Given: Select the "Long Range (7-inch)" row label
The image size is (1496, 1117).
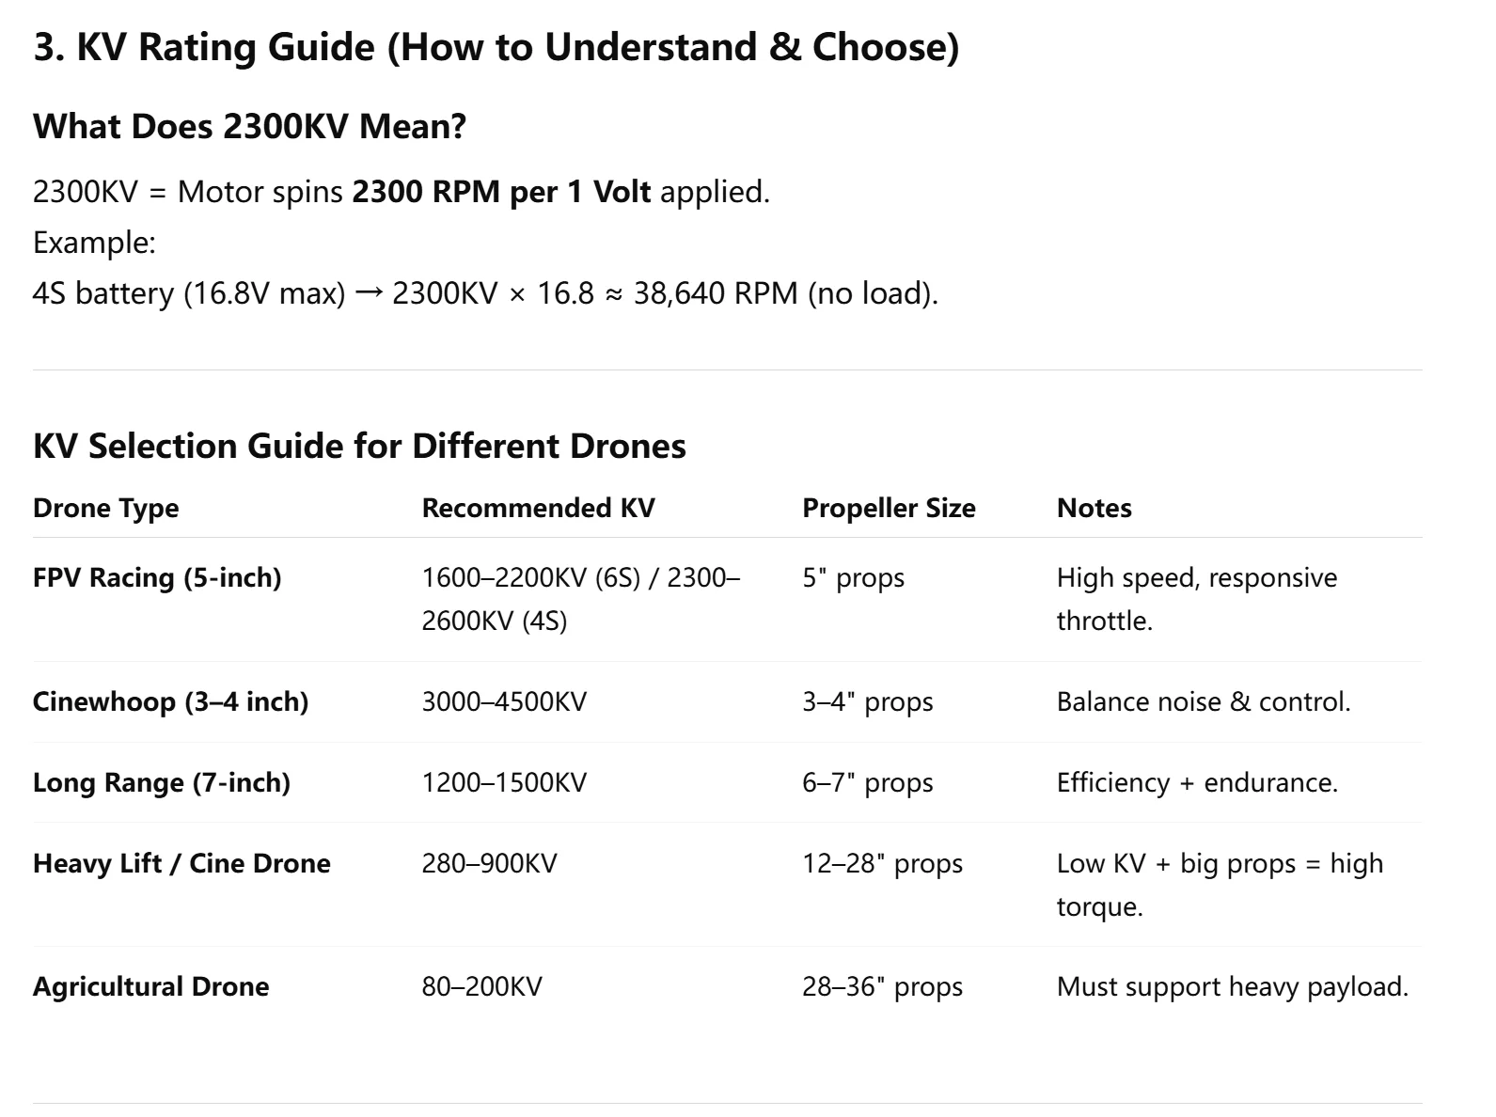Looking at the screenshot, I should pos(161,782).
